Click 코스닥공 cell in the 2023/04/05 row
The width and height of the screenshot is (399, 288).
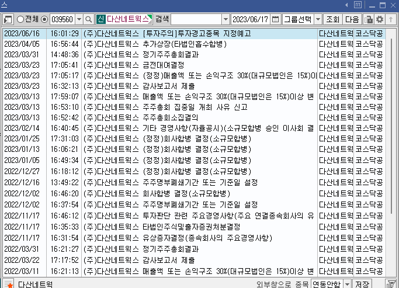click(369, 44)
